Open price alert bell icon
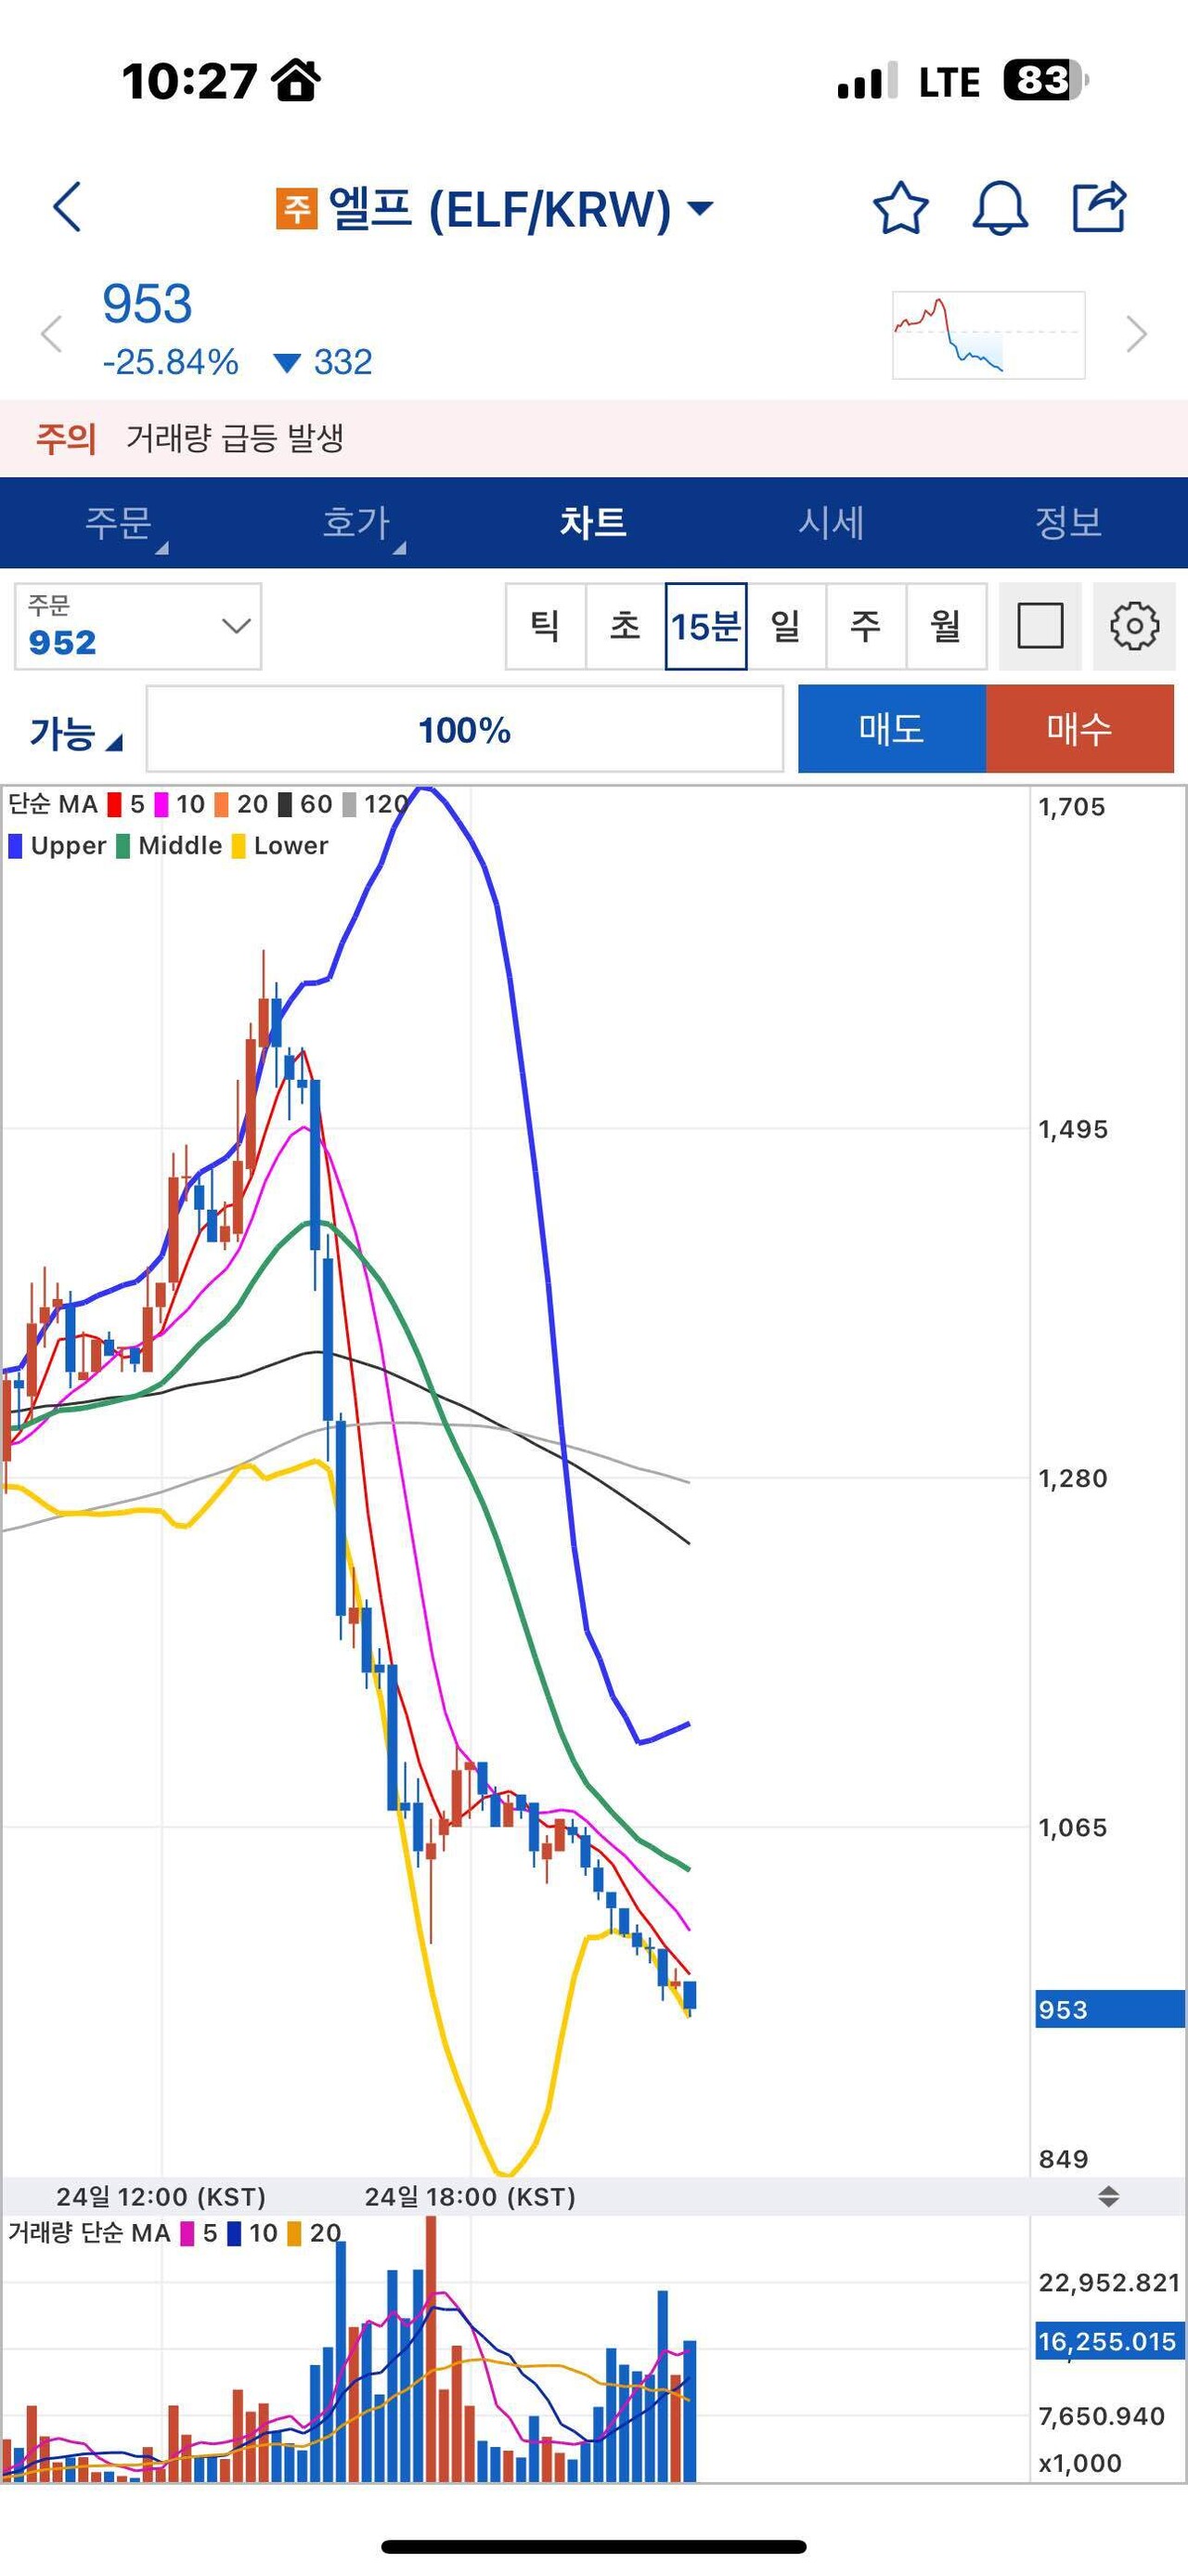 pyautogui.click(x=1000, y=208)
